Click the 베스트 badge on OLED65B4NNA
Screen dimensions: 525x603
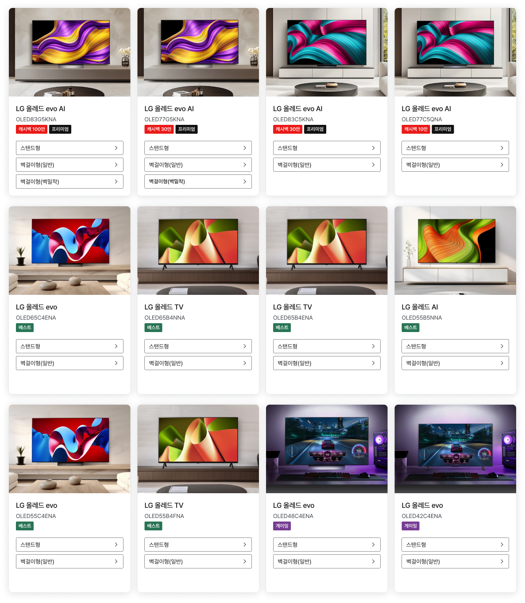[x=153, y=328]
